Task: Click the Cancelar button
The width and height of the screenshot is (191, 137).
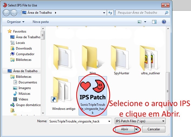Action: [154, 129]
